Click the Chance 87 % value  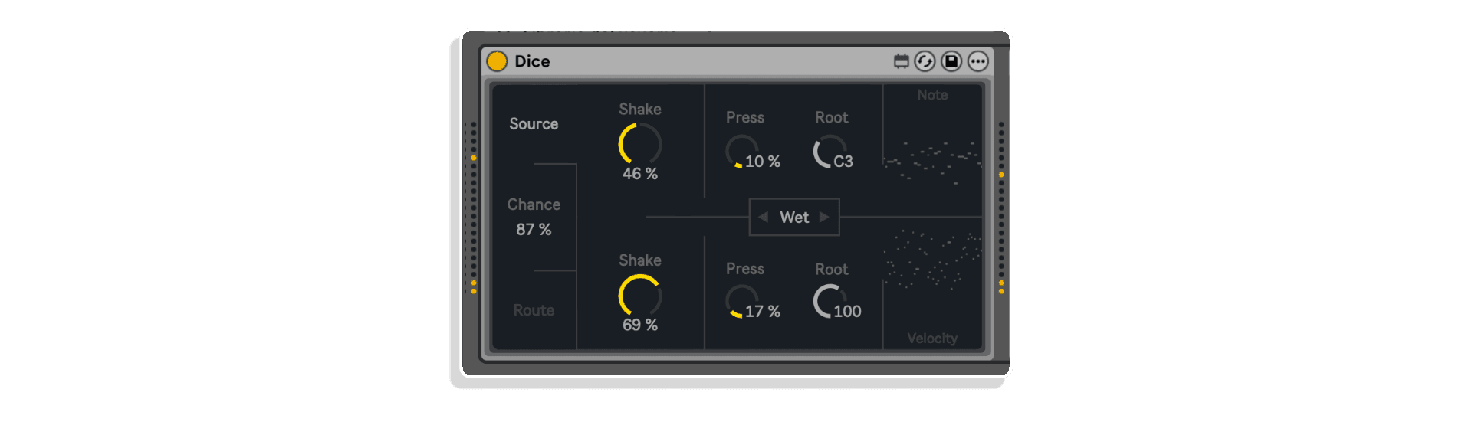click(534, 229)
